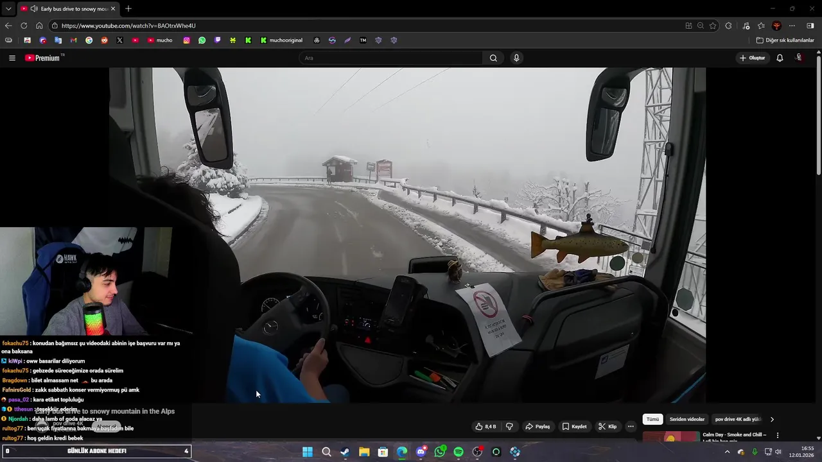
Task: Share the video using Paylaş
Action: [538, 427]
